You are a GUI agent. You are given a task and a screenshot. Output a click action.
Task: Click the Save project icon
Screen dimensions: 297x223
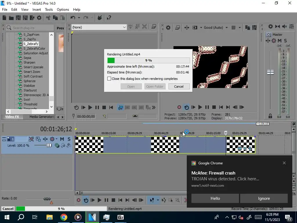click(18, 18)
